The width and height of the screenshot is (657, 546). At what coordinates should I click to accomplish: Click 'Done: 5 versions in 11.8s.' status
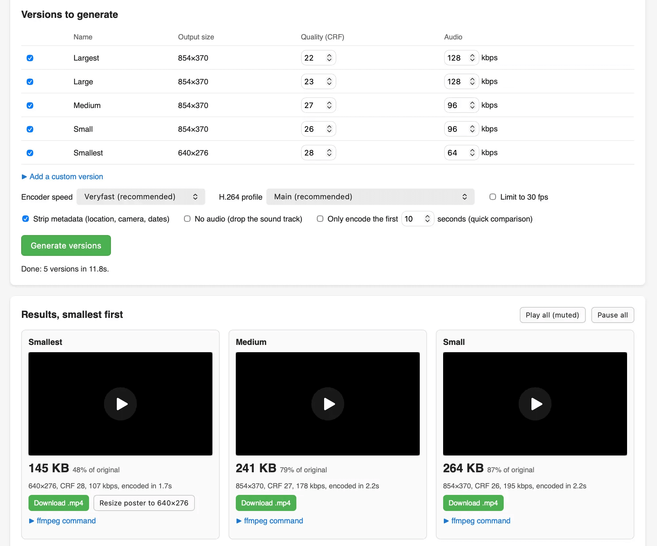click(x=65, y=269)
